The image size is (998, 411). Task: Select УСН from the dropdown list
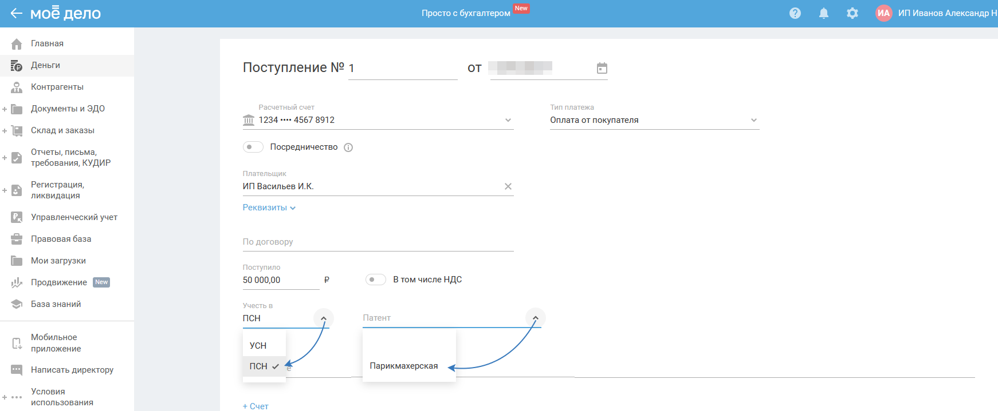click(258, 346)
